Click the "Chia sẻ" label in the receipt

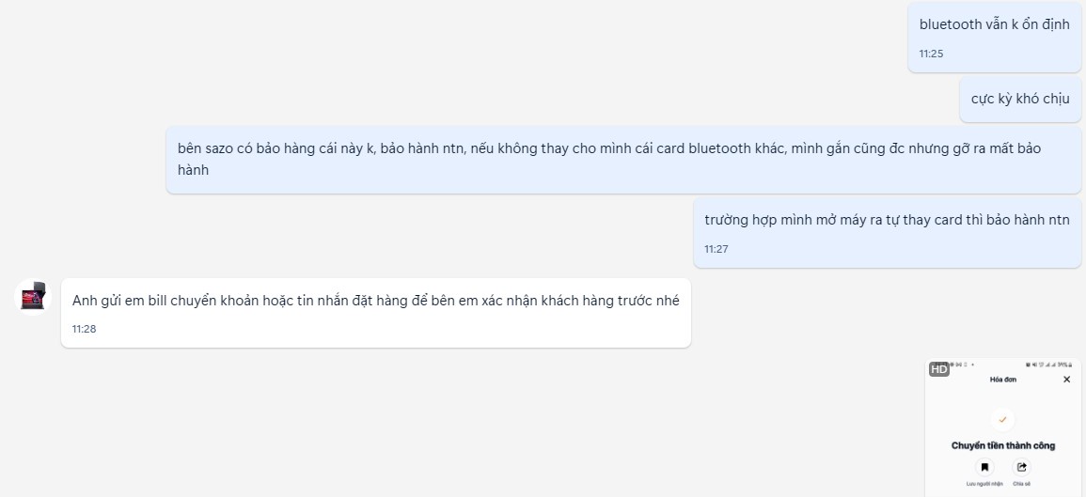pos(1021,483)
